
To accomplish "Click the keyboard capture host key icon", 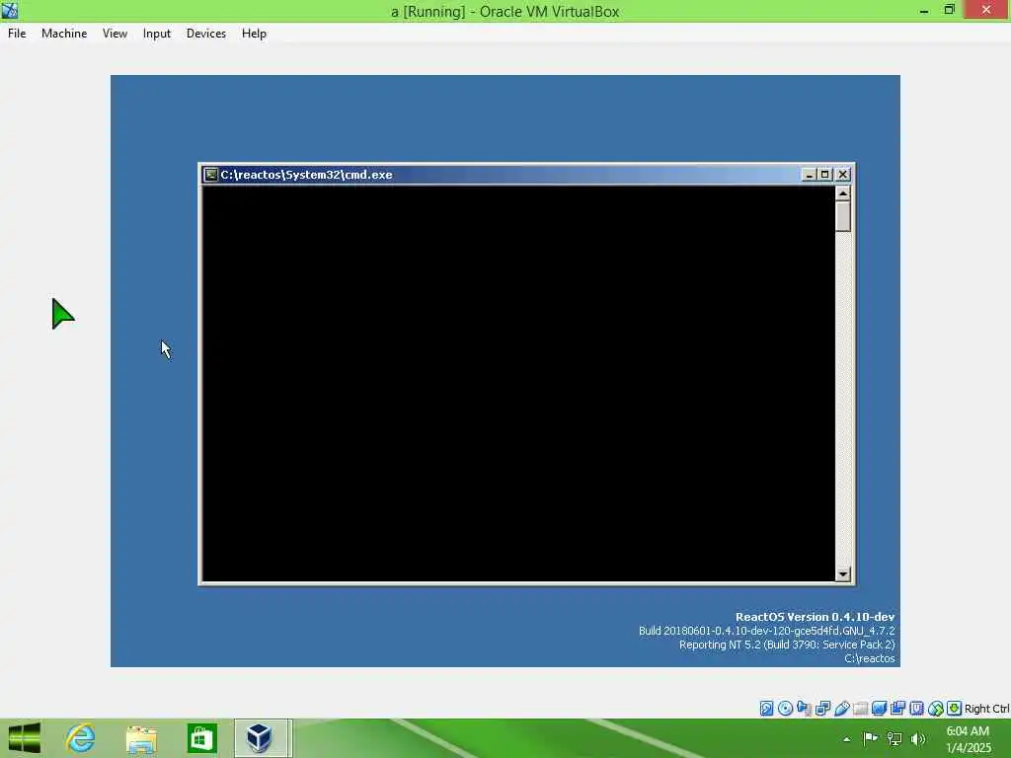I will 955,709.
